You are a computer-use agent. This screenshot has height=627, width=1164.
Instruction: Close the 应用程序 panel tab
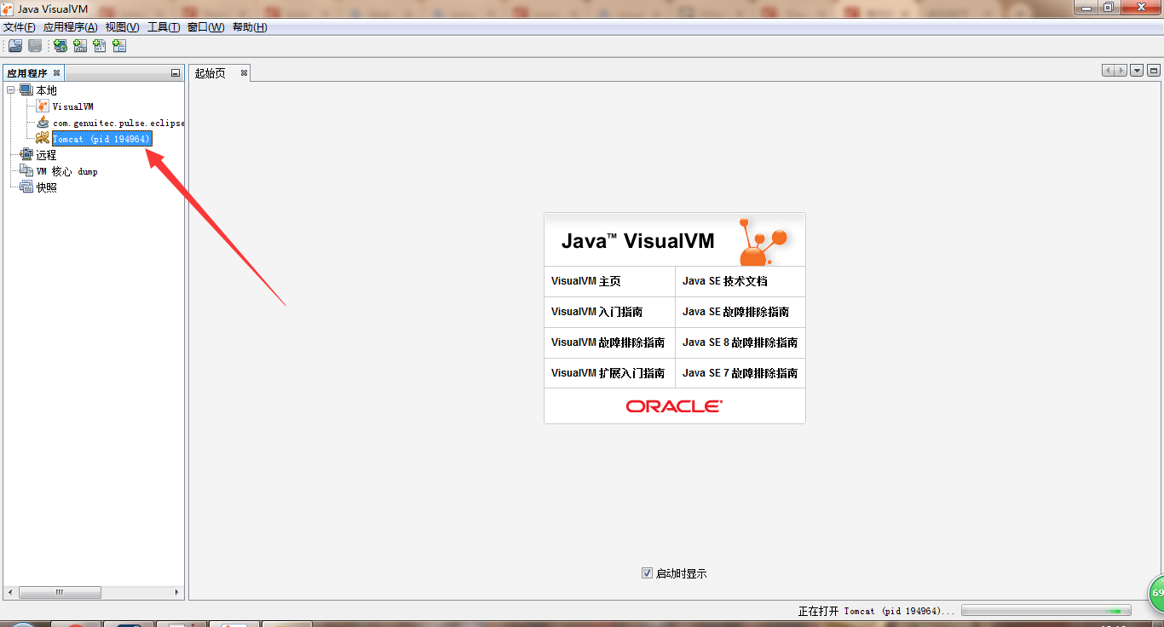coord(56,72)
